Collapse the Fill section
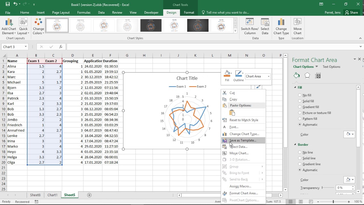 pyautogui.click(x=295, y=87)
